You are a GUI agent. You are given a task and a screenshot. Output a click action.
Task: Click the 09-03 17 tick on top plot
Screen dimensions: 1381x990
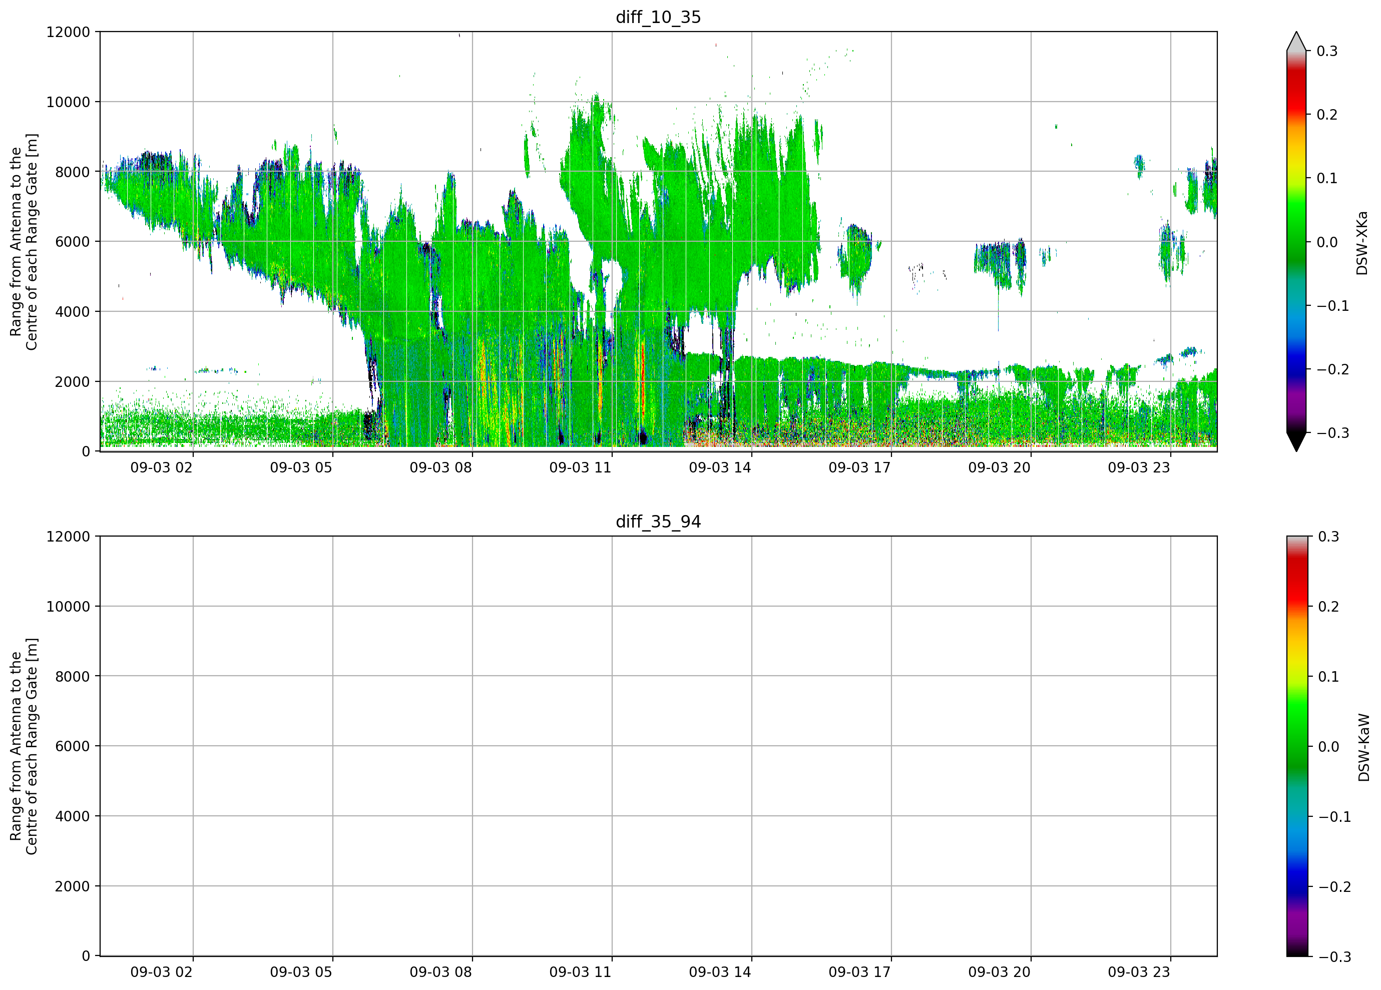pos(859,467)
